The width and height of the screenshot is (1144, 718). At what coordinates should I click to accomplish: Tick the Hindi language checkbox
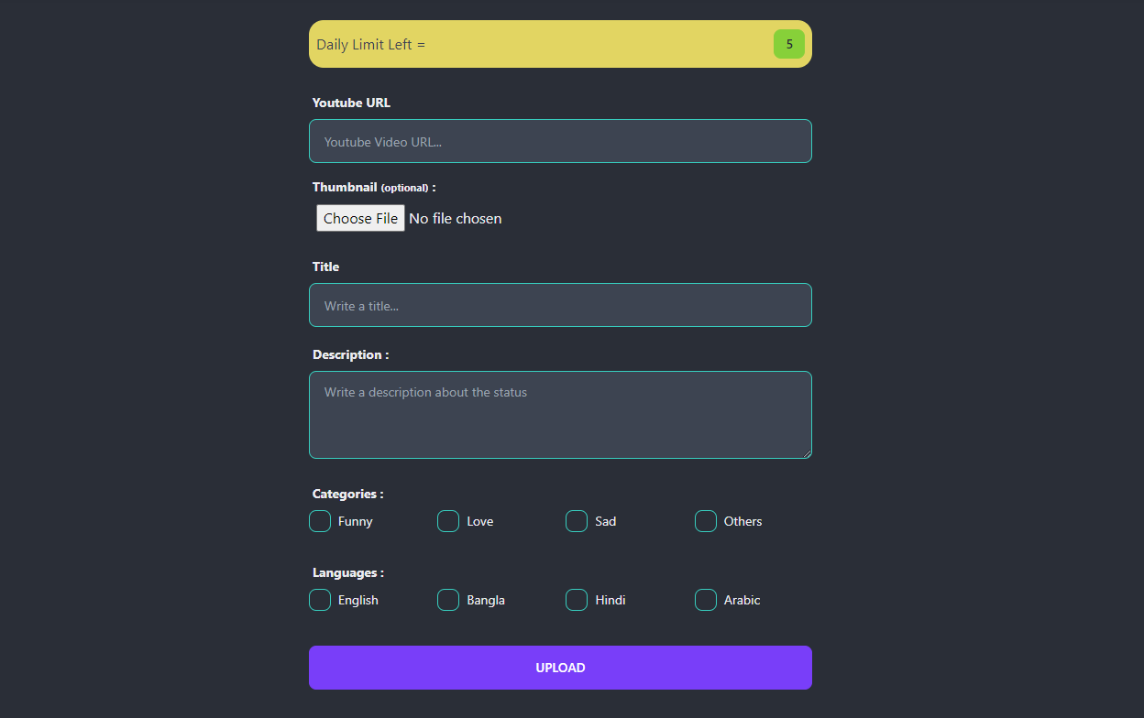click(577, 600)
